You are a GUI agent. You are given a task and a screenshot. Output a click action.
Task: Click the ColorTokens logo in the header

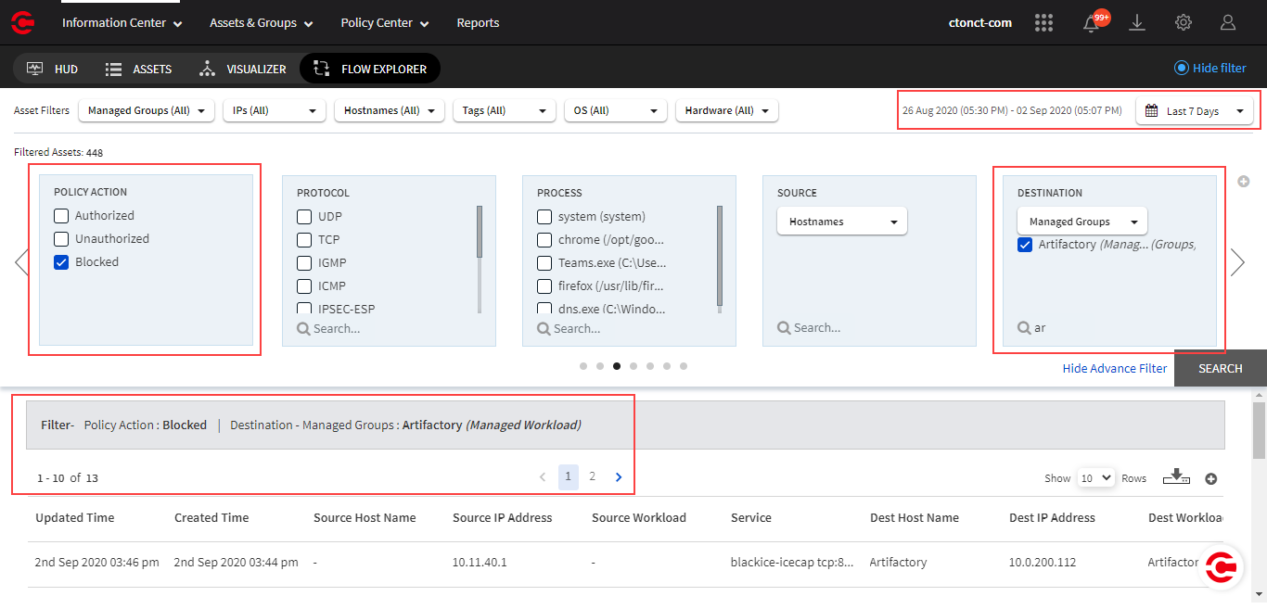(x=23, y=22)
